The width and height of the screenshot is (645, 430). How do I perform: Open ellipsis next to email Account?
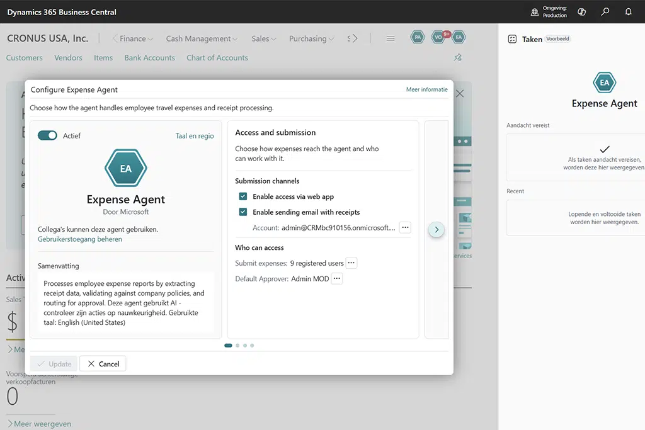coord(405,227)
